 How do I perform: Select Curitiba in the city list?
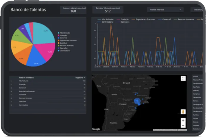(196, 115)
